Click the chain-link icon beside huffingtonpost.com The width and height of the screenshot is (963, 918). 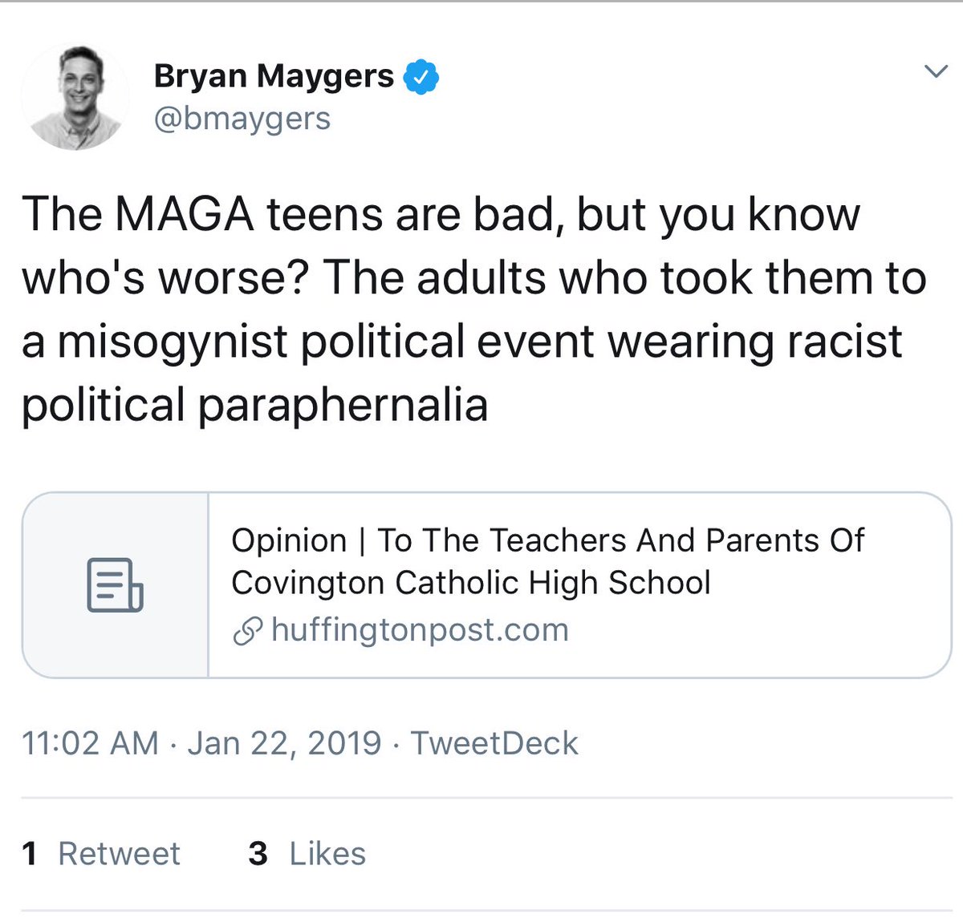247,632
